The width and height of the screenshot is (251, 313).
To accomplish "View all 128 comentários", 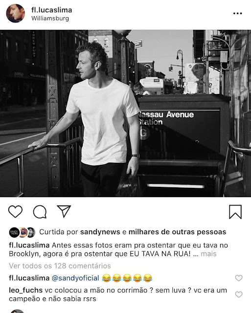I will (x=60, y=266).
